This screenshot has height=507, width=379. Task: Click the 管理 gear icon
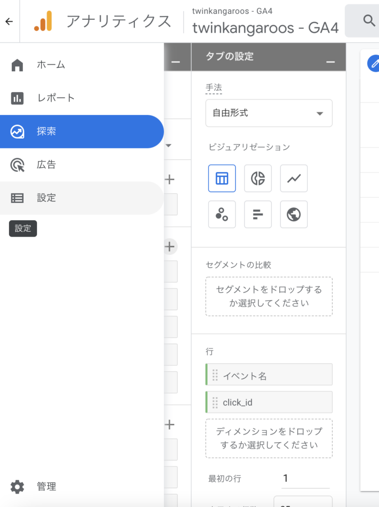pyautogui.click(x=17, y=487)
